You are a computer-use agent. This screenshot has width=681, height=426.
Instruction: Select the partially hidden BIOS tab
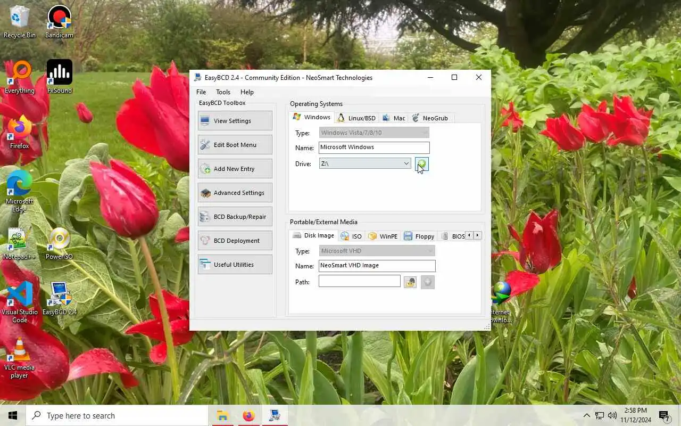point(453,236)
